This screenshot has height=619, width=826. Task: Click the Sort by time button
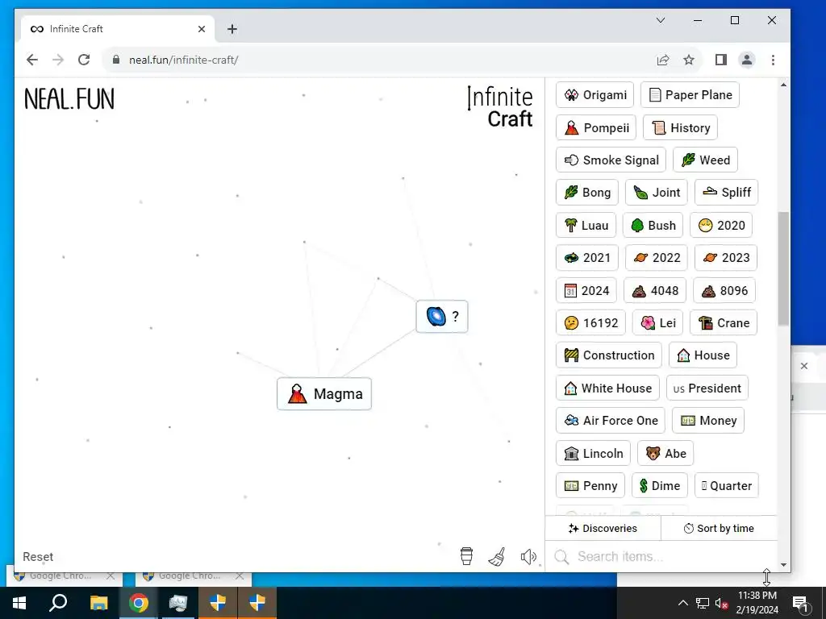pos(719,528)
